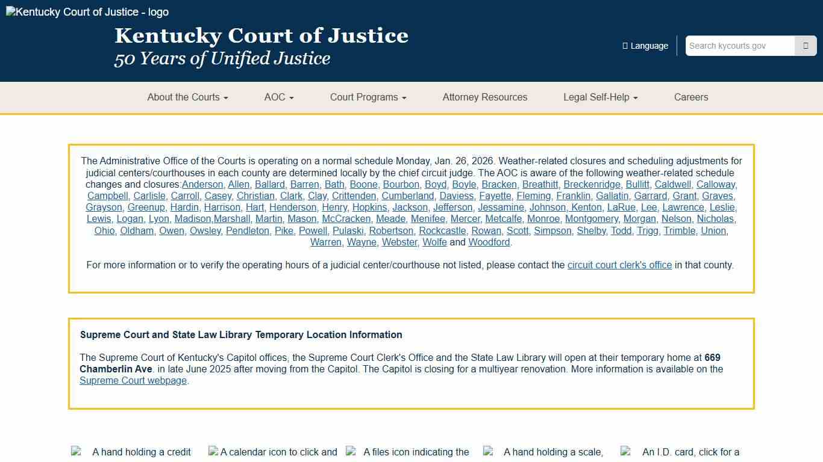Select the hand holding credit card icon
The image size is (823, 462).
click(x=77, y=451)
